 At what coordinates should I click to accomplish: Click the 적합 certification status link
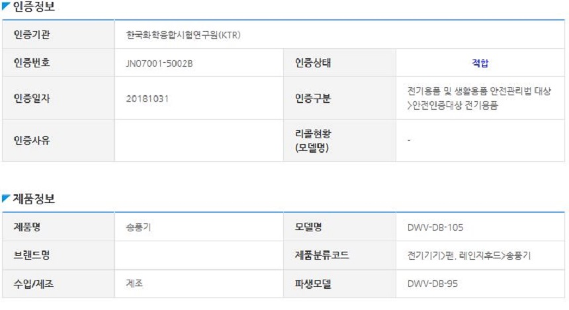480,63
